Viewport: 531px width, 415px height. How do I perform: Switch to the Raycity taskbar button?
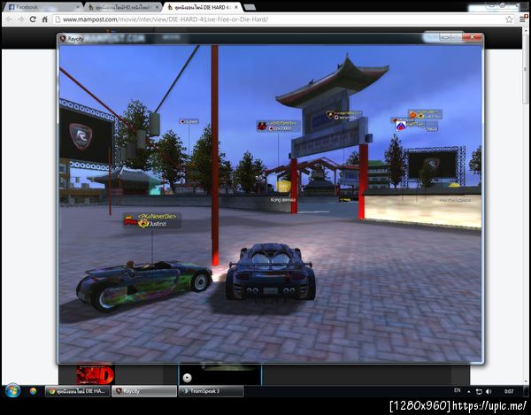pyautogui.click(x=144, y=391)
